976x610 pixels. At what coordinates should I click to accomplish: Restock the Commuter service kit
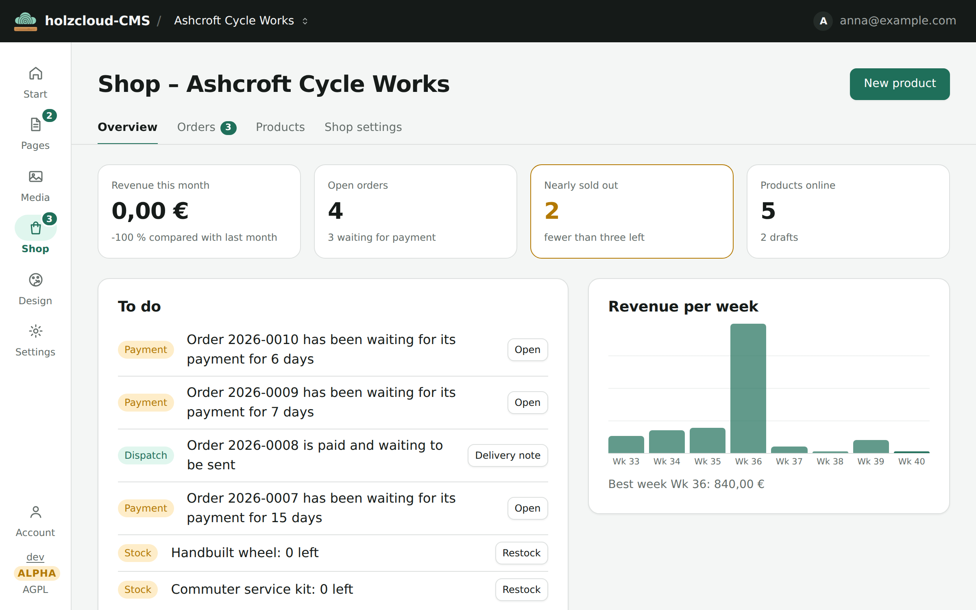point(521,590)
